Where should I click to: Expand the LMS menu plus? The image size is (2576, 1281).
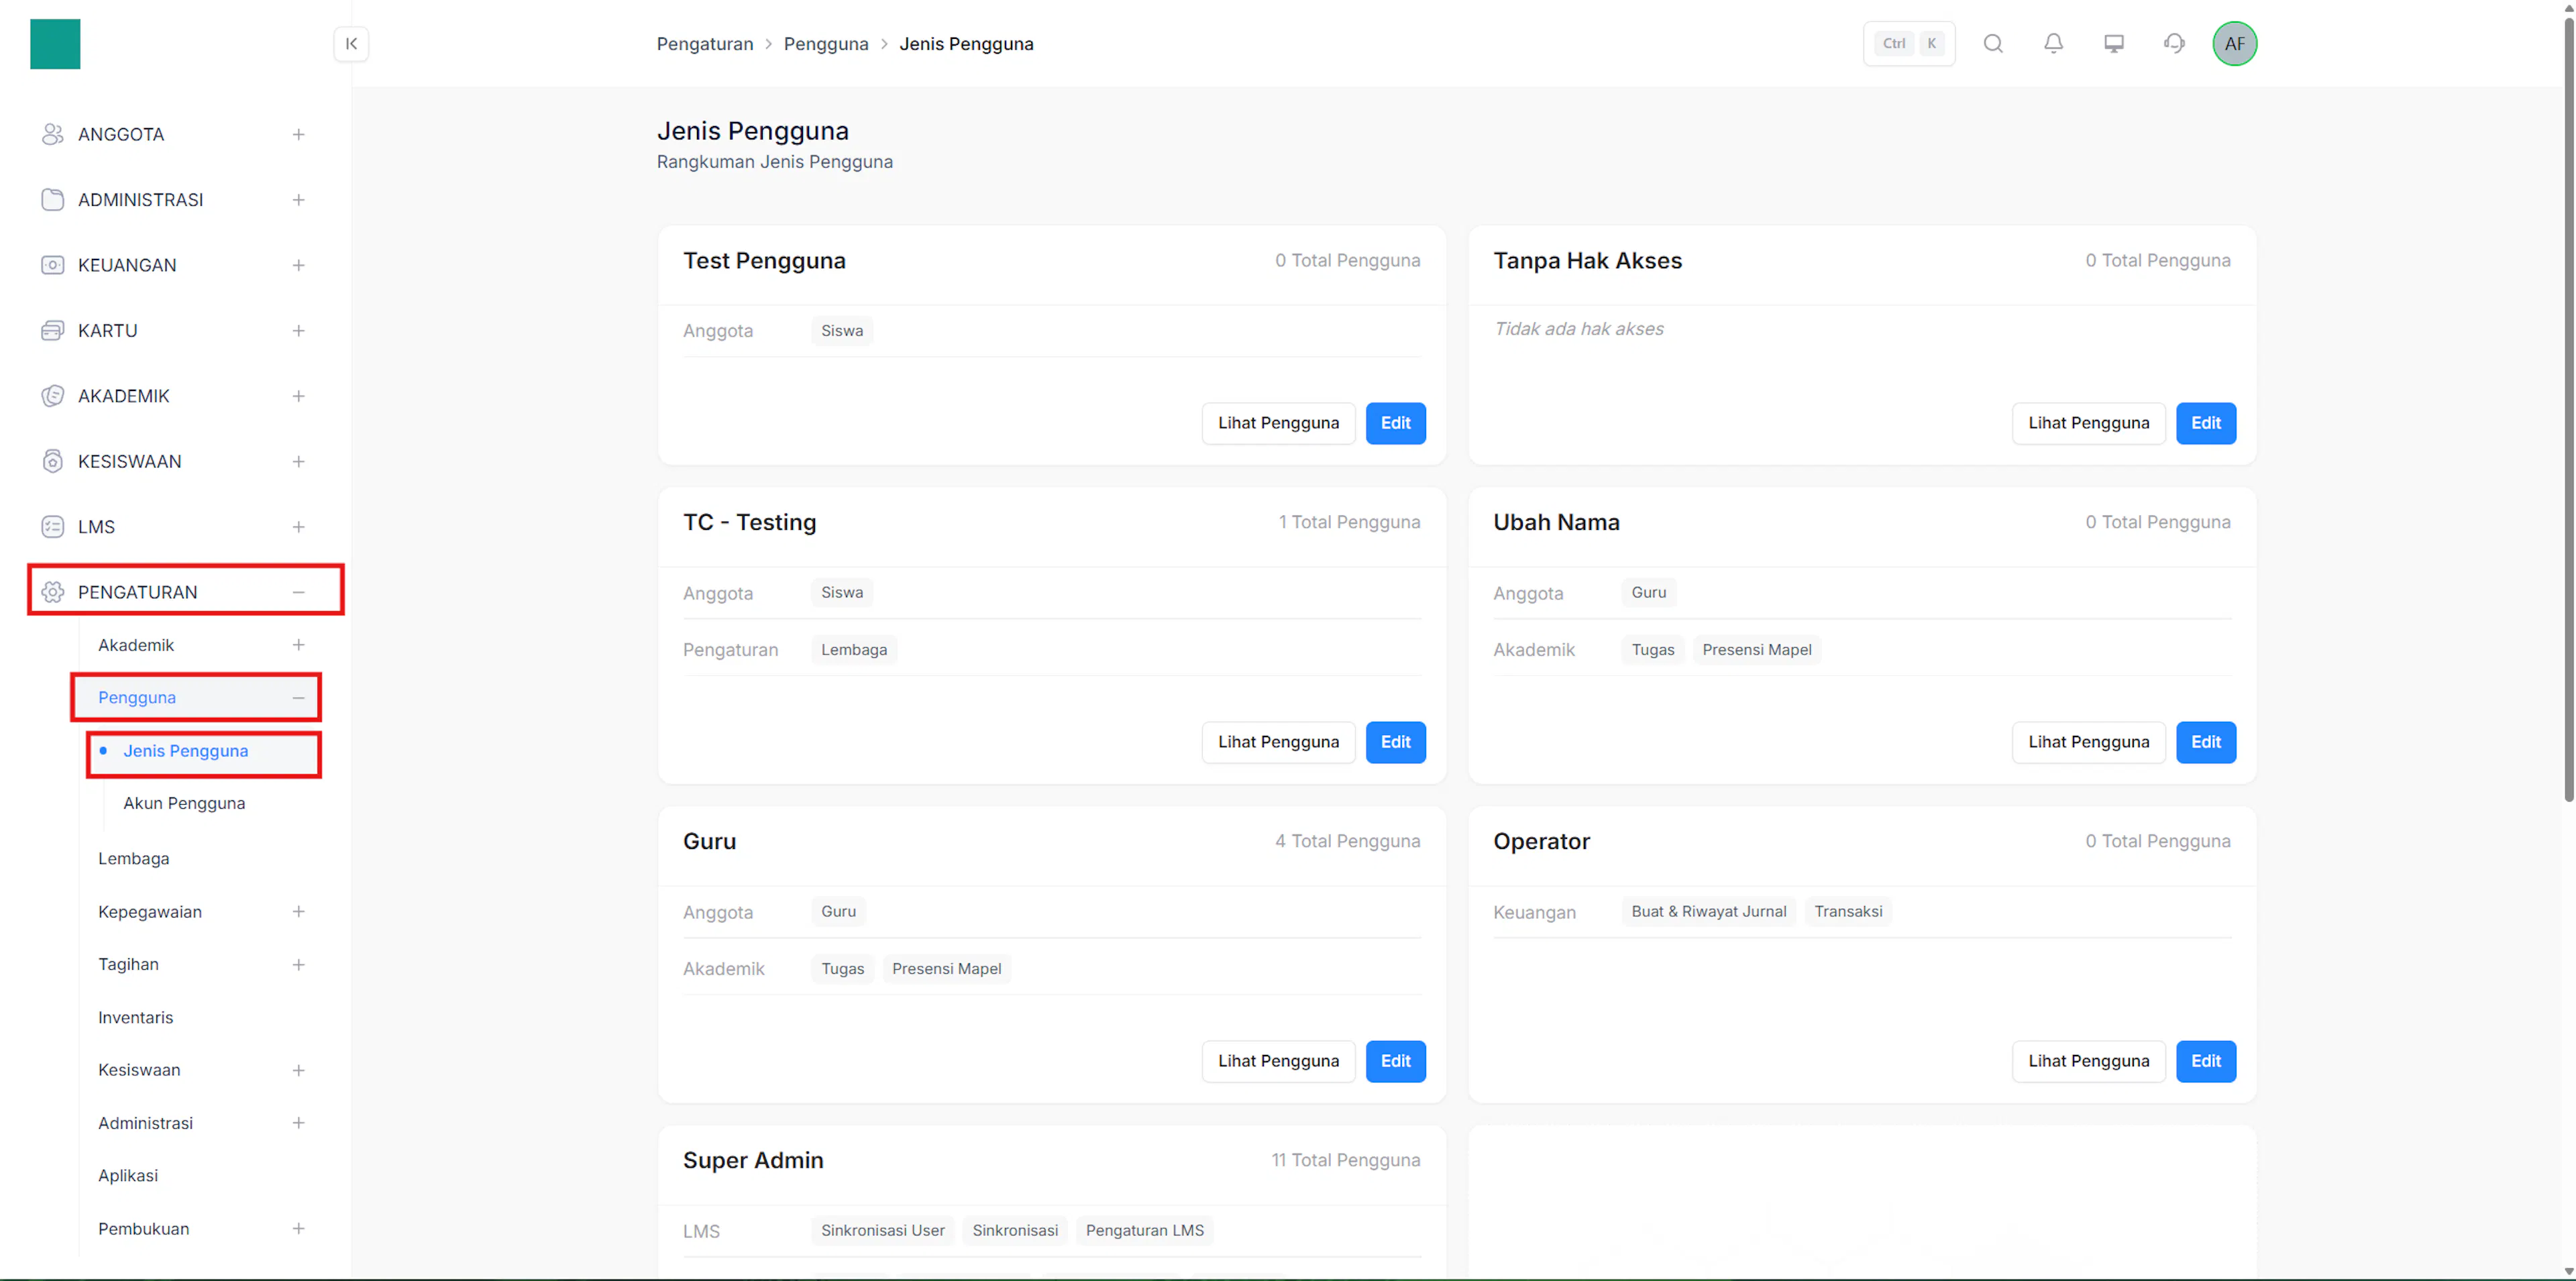tap(298, 527)
